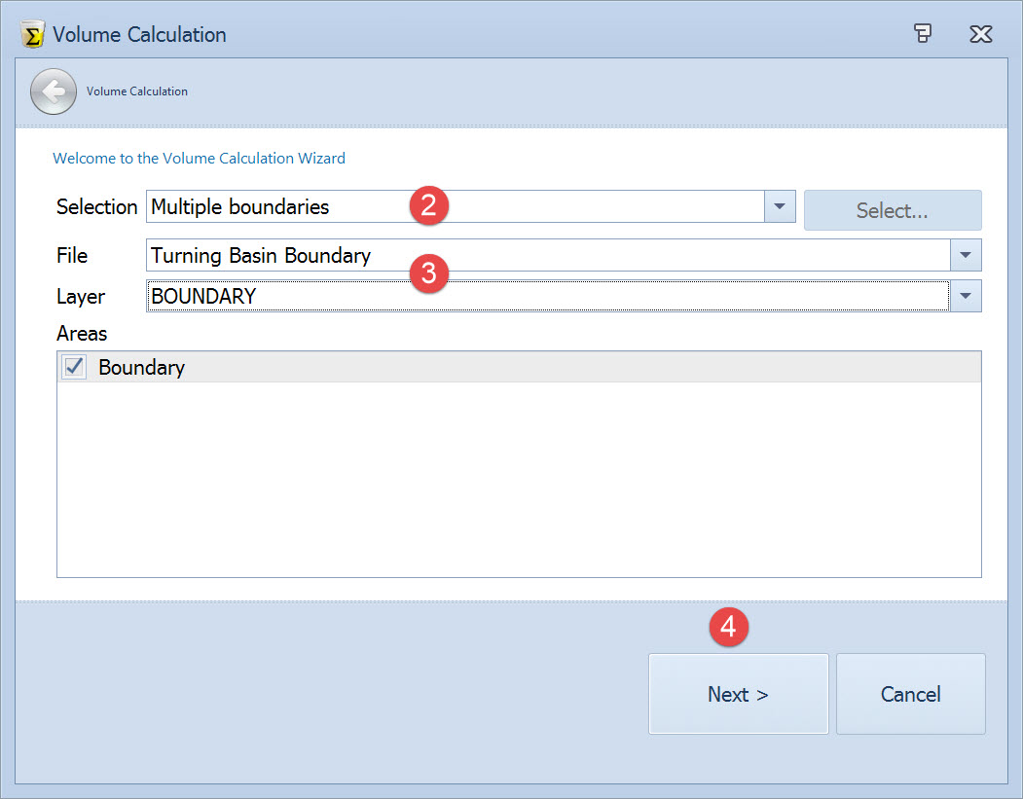This screenshot has height=799, width=1023.
Task: Open the Selection dropdown arrow
Action: click(780, 206)
